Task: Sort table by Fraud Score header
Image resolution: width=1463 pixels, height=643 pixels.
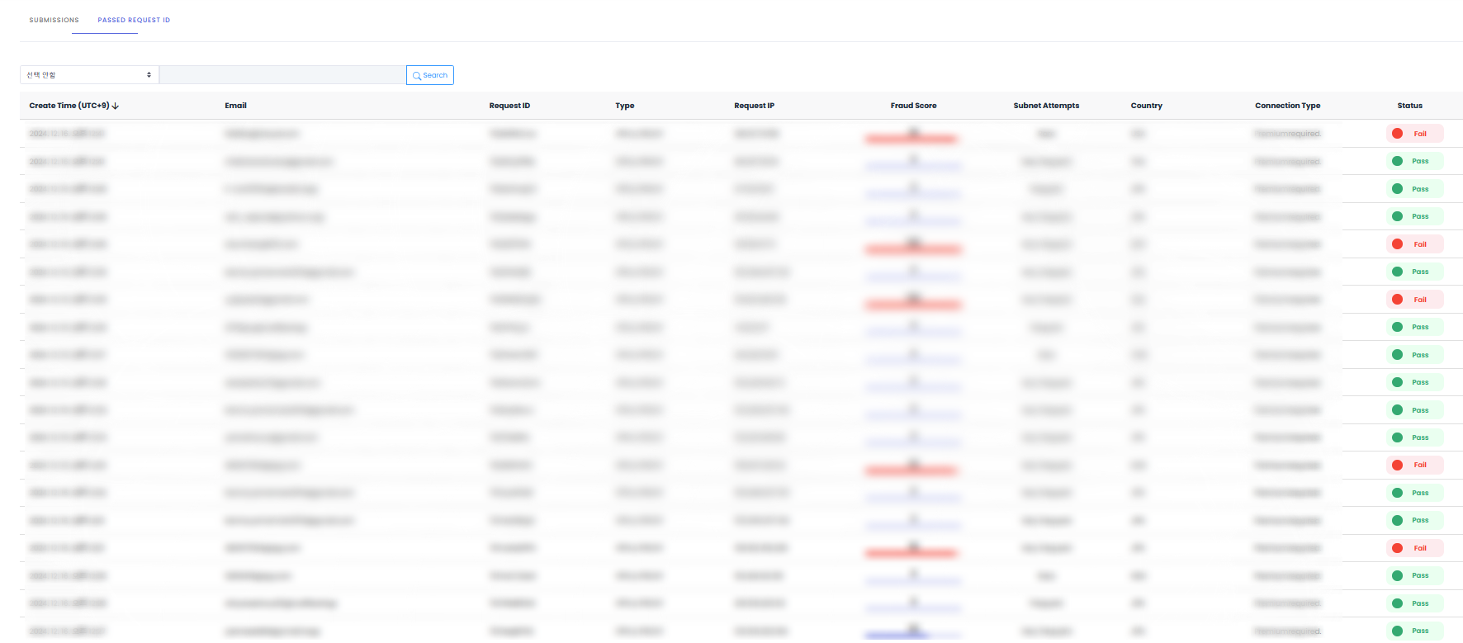Action: [x=913, y=106]
